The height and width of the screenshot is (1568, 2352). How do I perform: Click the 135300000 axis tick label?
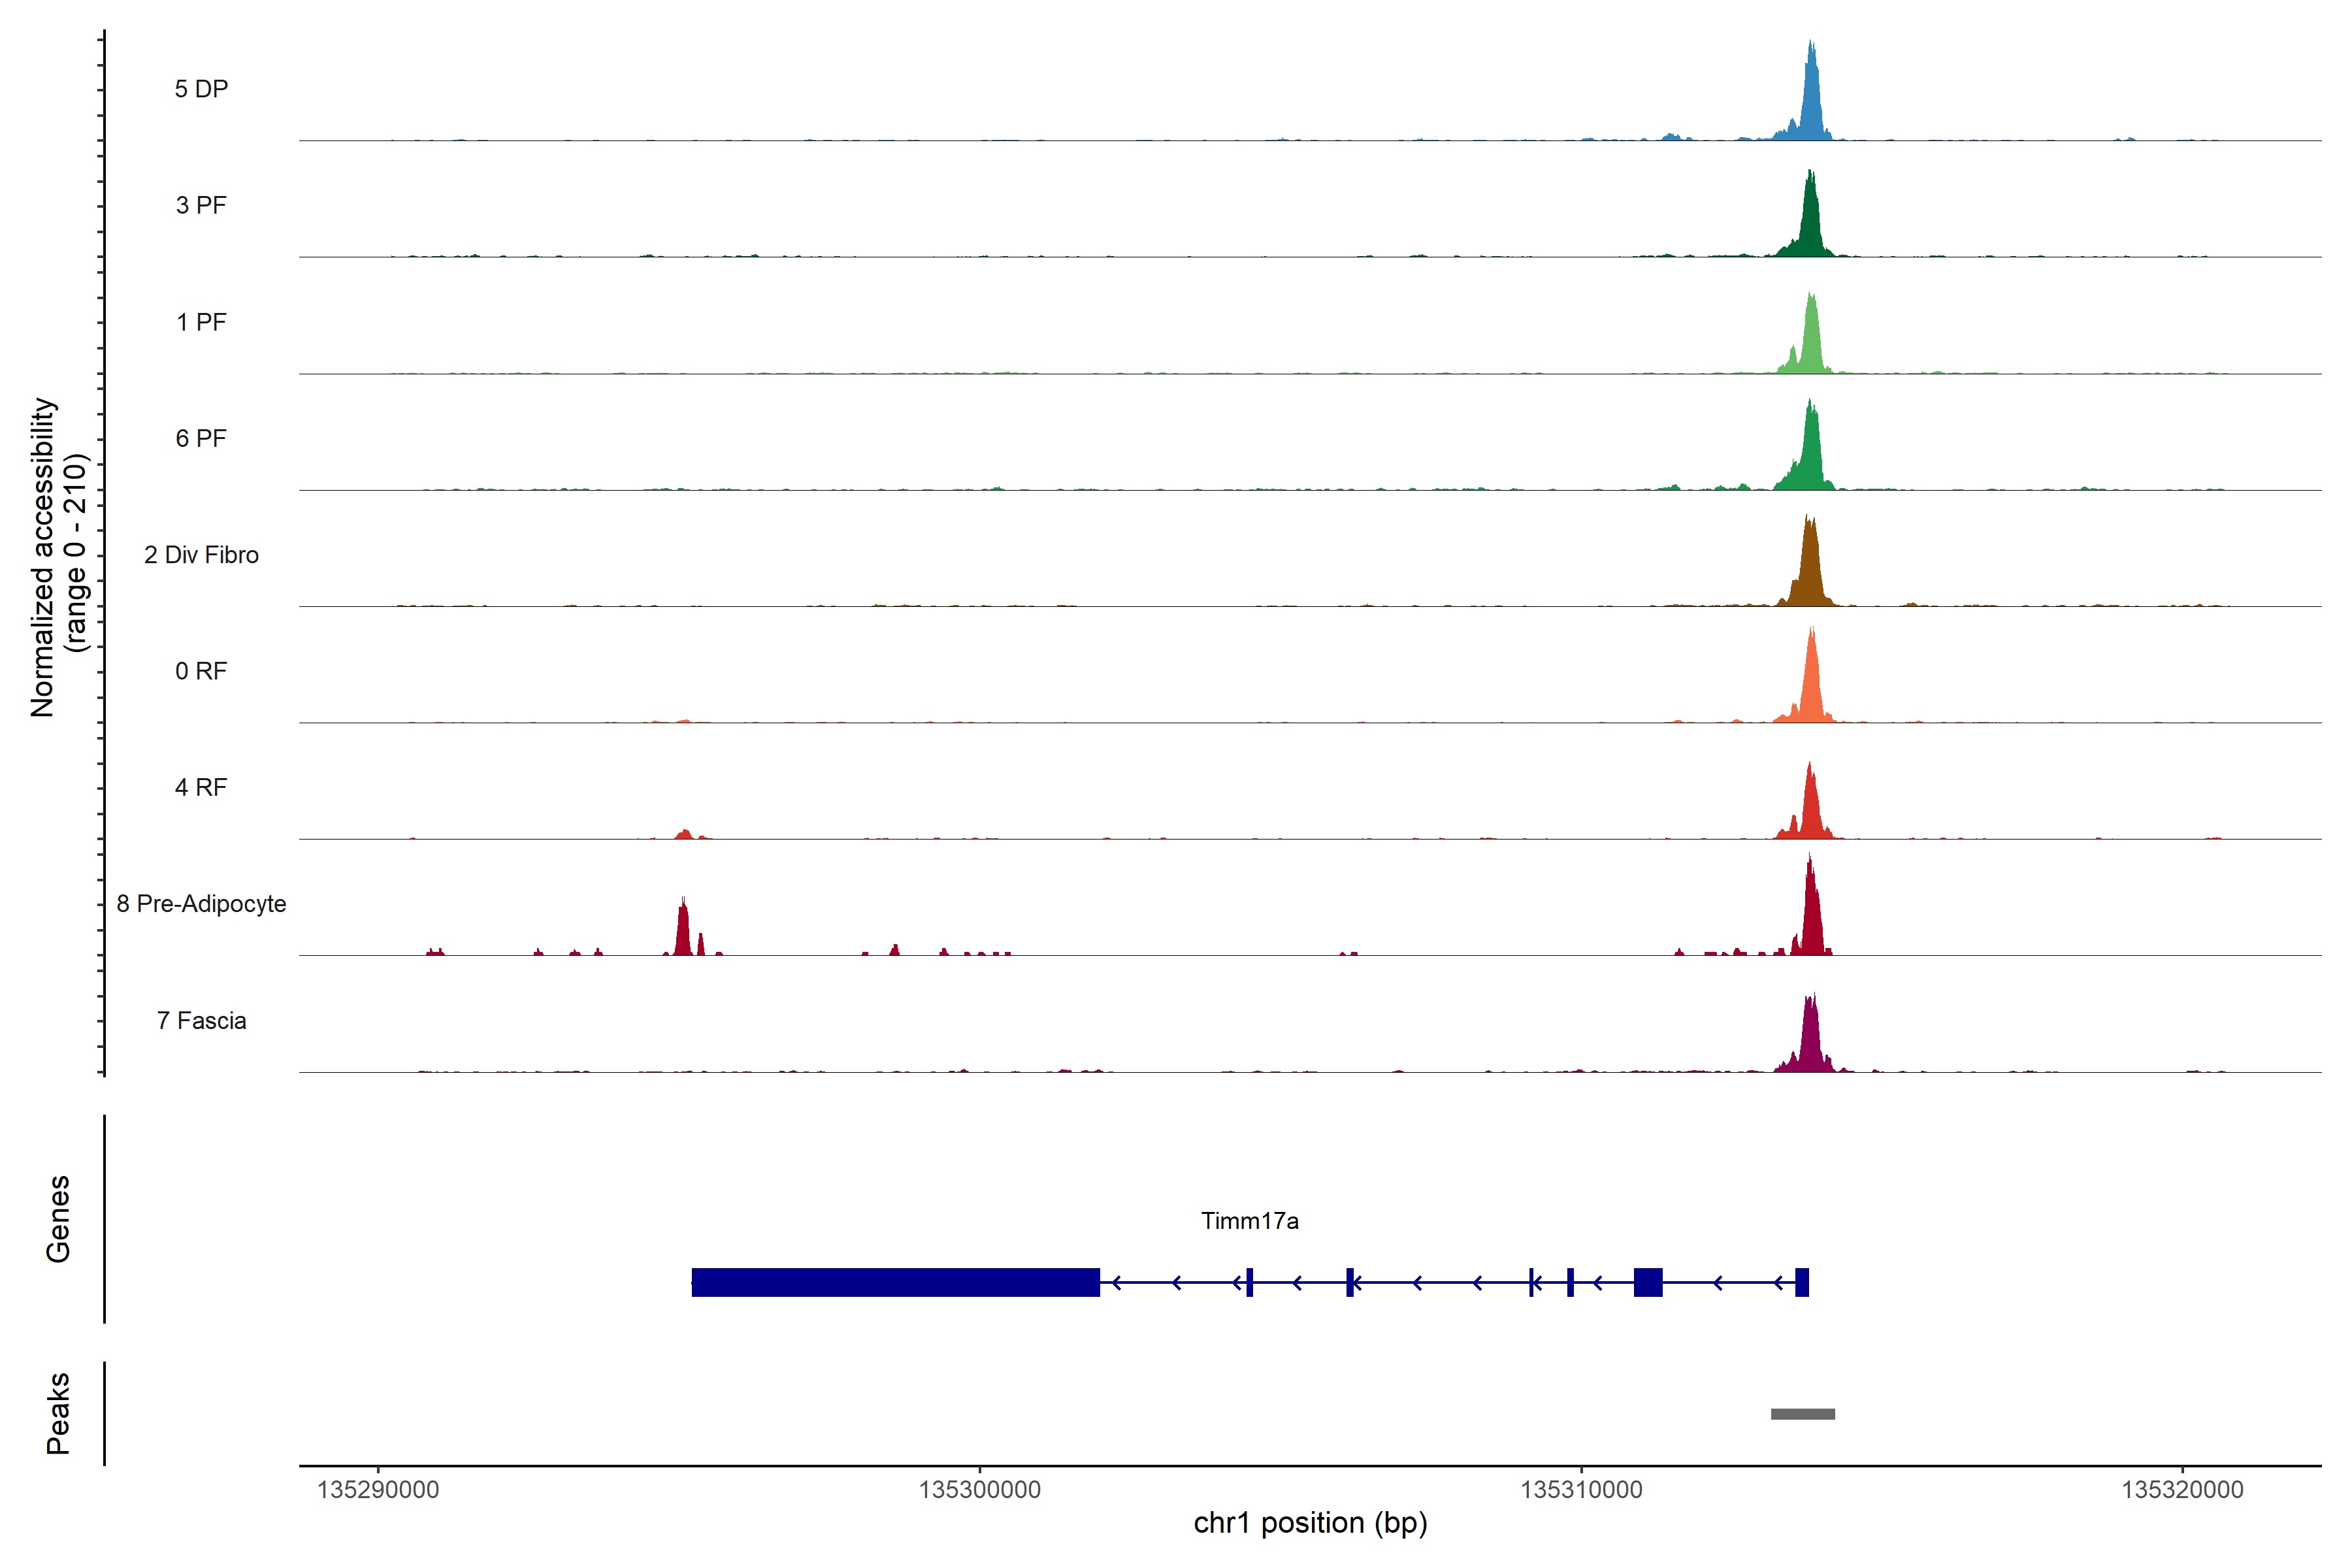(979, 1490)
